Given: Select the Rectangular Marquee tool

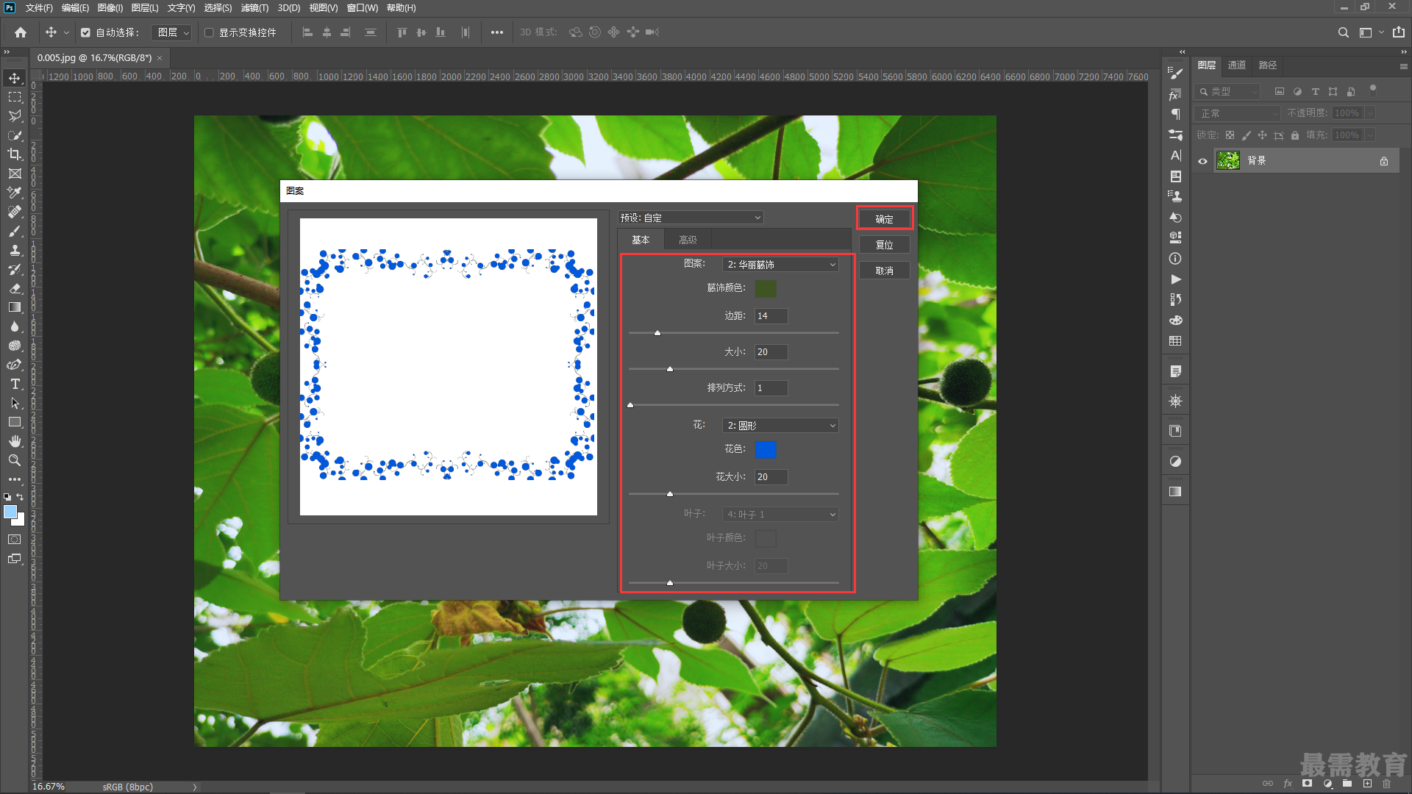Looking at the screenshot, I should [15, 97].
